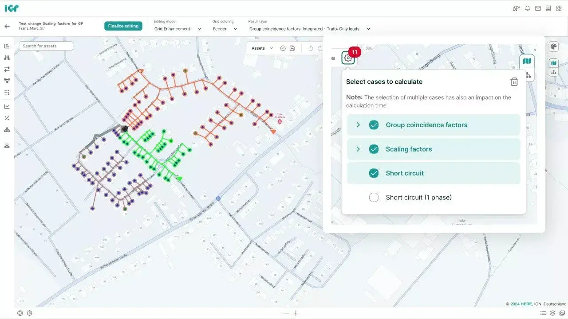Image resolution: width=568 pixels, height=319 pixels.
Task: Uncheck Group coincidence factors checkbox
Action: 374,125
